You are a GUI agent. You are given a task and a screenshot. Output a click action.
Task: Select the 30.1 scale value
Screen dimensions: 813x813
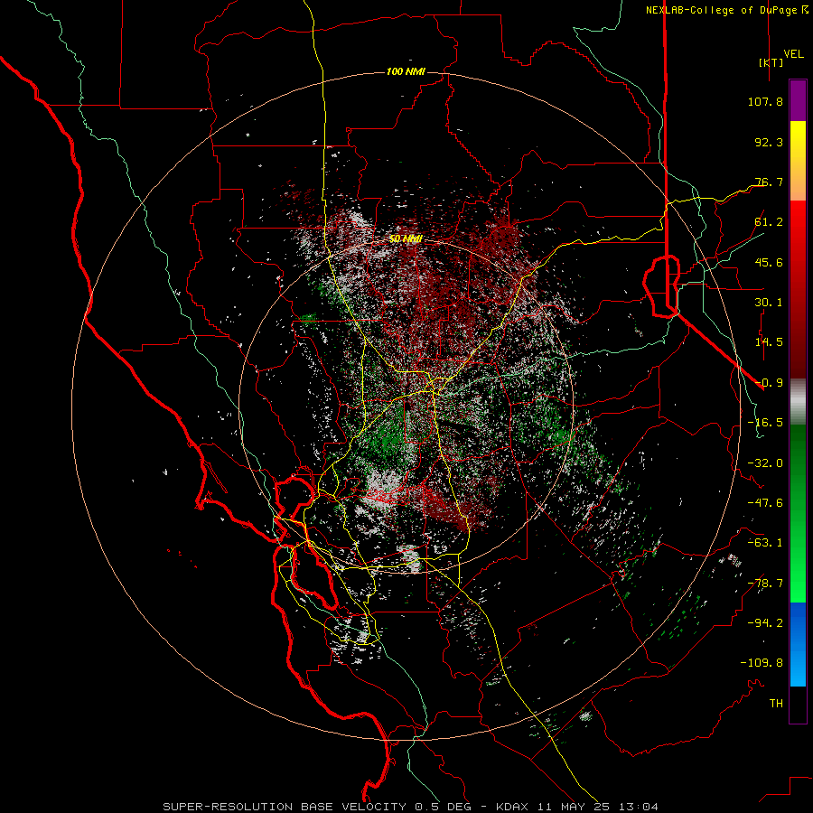(769, 303)
